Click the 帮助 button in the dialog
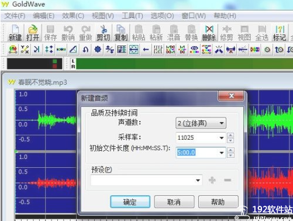293x221 pixels. coord(218,202)
